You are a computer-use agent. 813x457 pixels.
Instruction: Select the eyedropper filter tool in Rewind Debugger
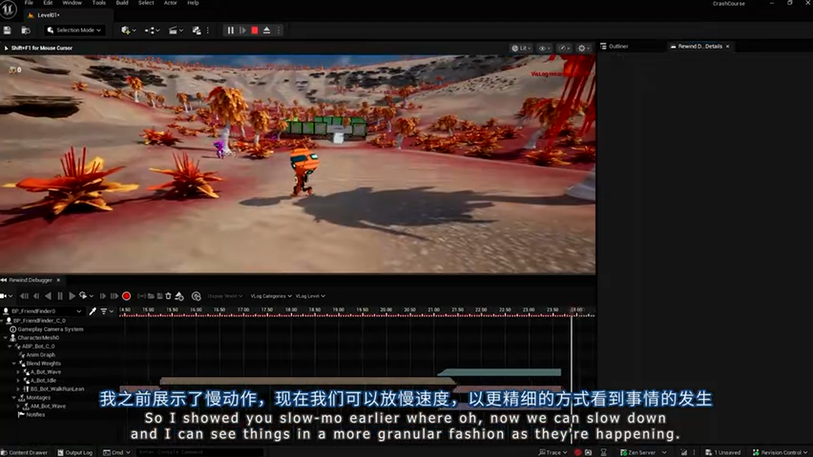click(x=92, y=311)
